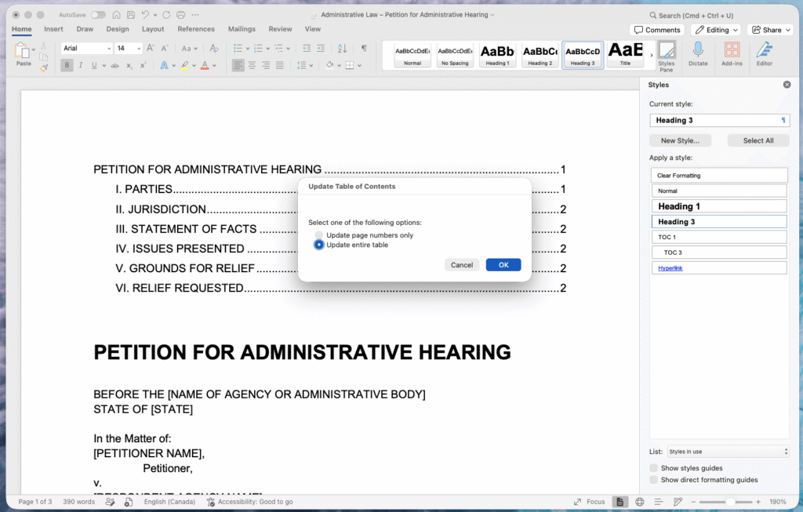Sort paragraphs icon
The width and height of the screenshot is (803, 512).
coord(342,48)
